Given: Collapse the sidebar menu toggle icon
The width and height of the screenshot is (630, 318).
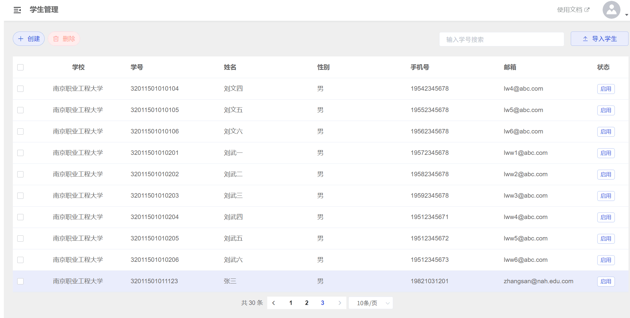Looking at the screenshot, I should click(x=17, y=10).
